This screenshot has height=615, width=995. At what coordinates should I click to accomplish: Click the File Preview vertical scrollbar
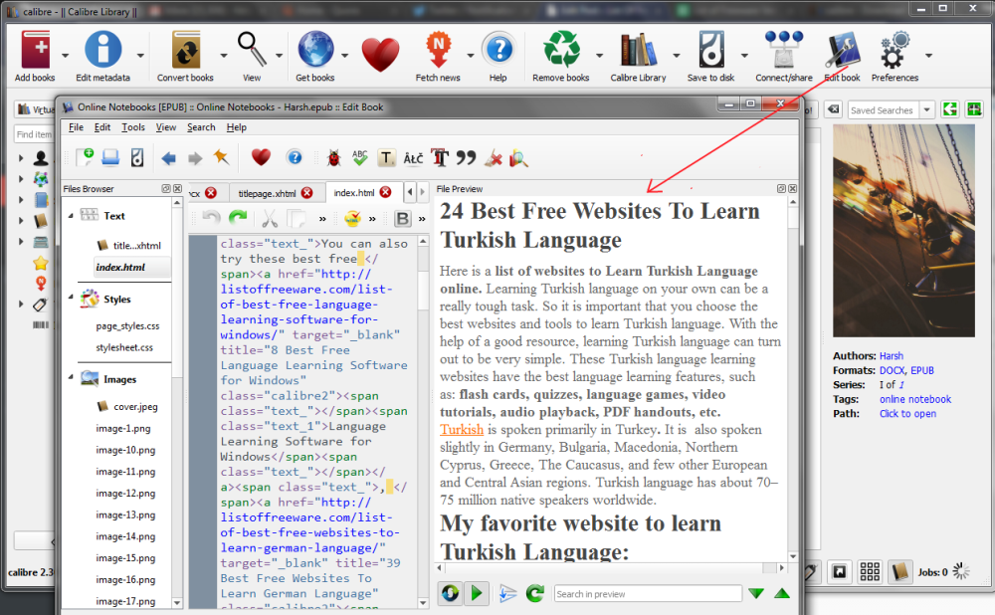coord(793,378)
